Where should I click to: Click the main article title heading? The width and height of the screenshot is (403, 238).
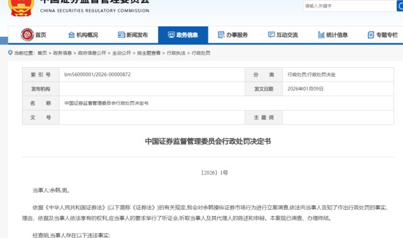click(x=208, y=141)
